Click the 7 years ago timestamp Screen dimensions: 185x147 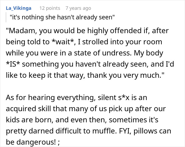pyautogui.click(x=78, y=8)
